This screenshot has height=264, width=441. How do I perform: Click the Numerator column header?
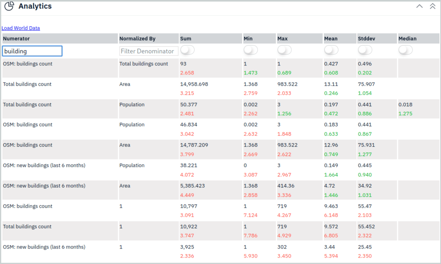coord(16,39)
